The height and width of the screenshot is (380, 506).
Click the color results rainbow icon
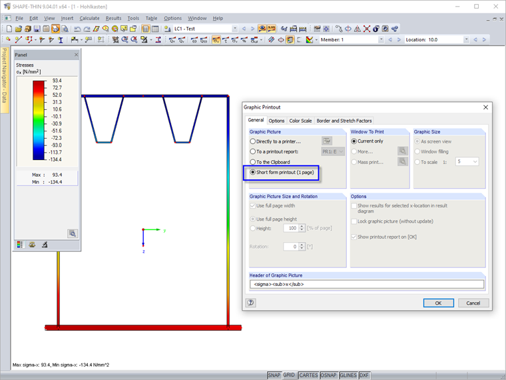coord(309,40)
